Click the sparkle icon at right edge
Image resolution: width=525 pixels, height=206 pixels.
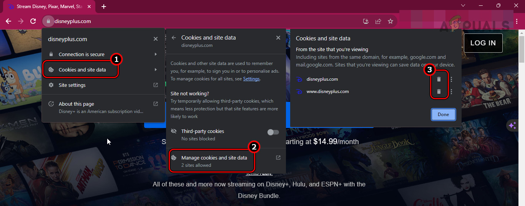(x=512, y=126)
